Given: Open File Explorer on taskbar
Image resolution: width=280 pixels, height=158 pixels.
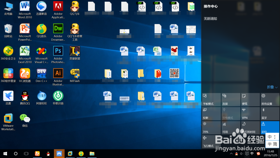Looking at the screenshot, I should click(92, 154).
